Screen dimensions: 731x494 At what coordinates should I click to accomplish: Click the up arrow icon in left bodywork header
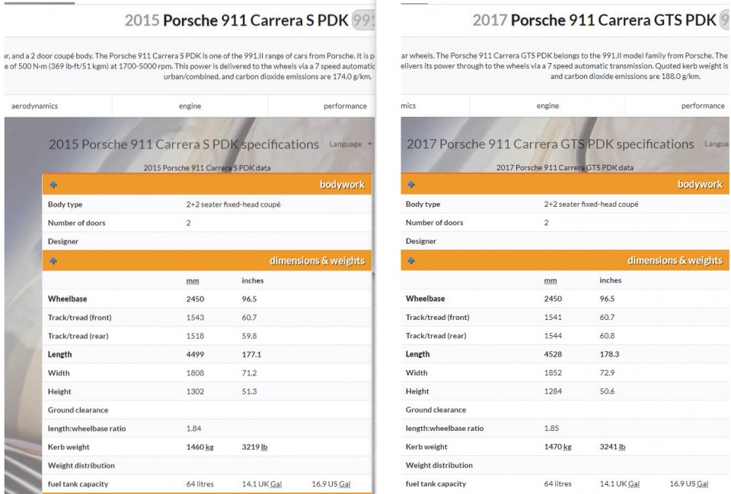pos(53,185)
